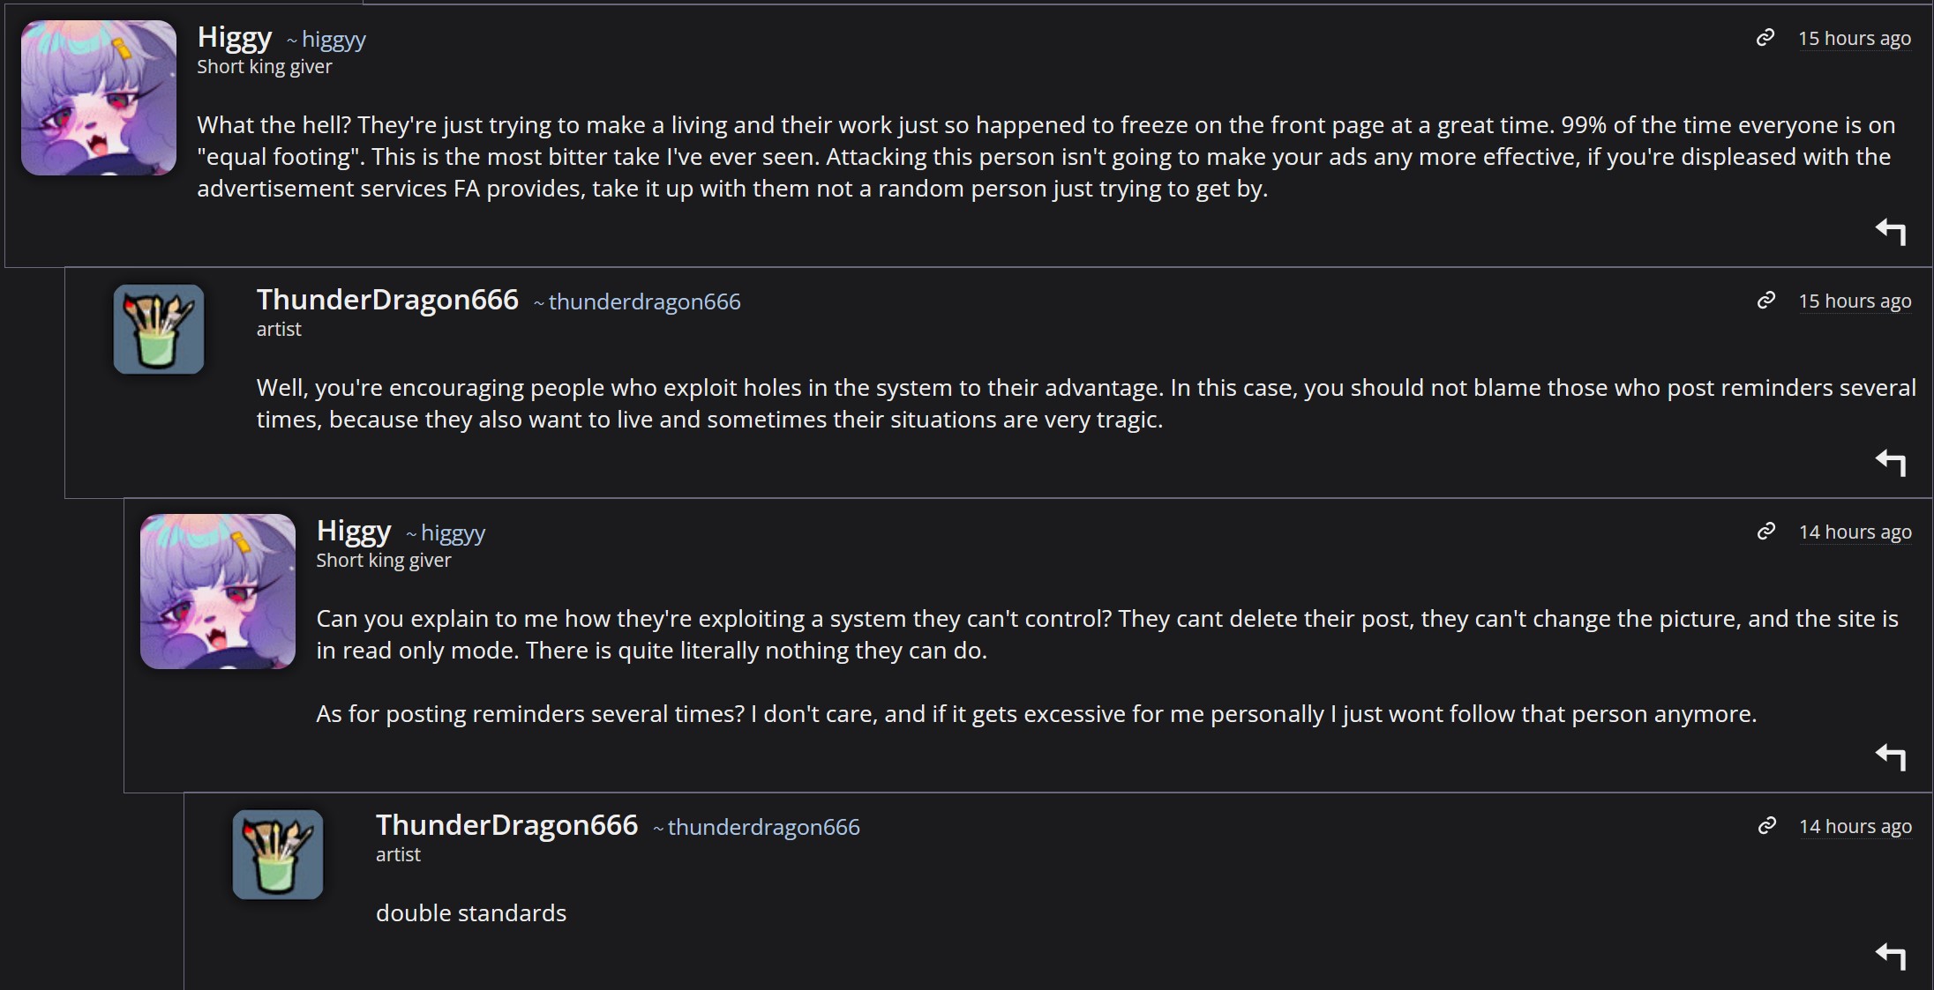Screen dimensions: 1934x990
Task: Click "15 hours ago" timestamp on Higgy's comment
Action: pos(1855,39)
